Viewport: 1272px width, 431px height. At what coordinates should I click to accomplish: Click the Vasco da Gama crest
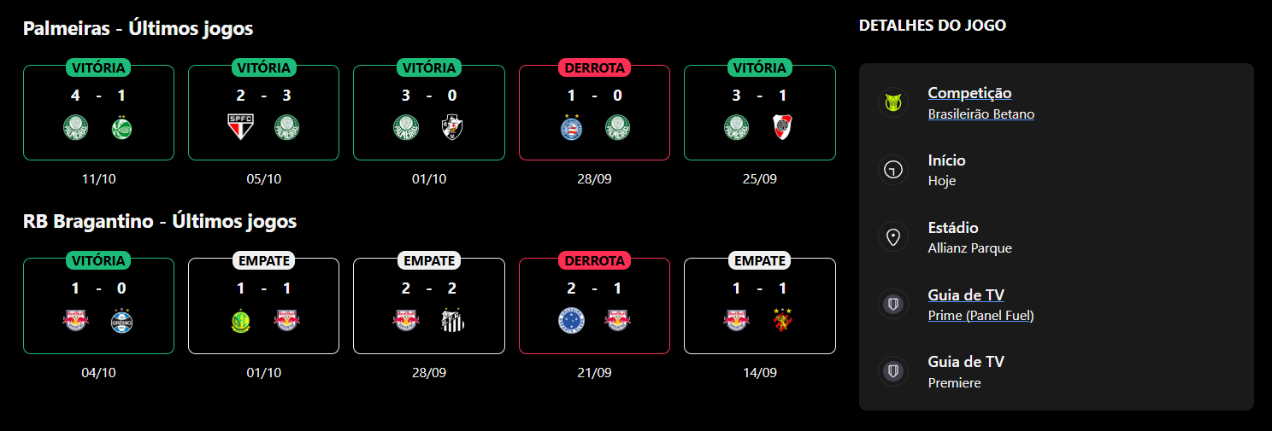(451, 128)
